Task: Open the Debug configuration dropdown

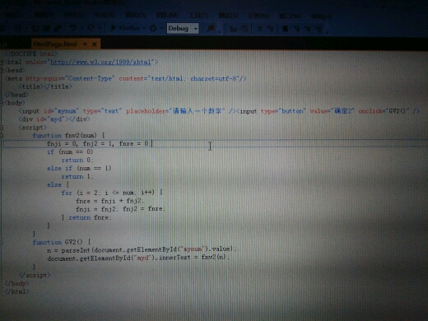Action: point(196,29)
